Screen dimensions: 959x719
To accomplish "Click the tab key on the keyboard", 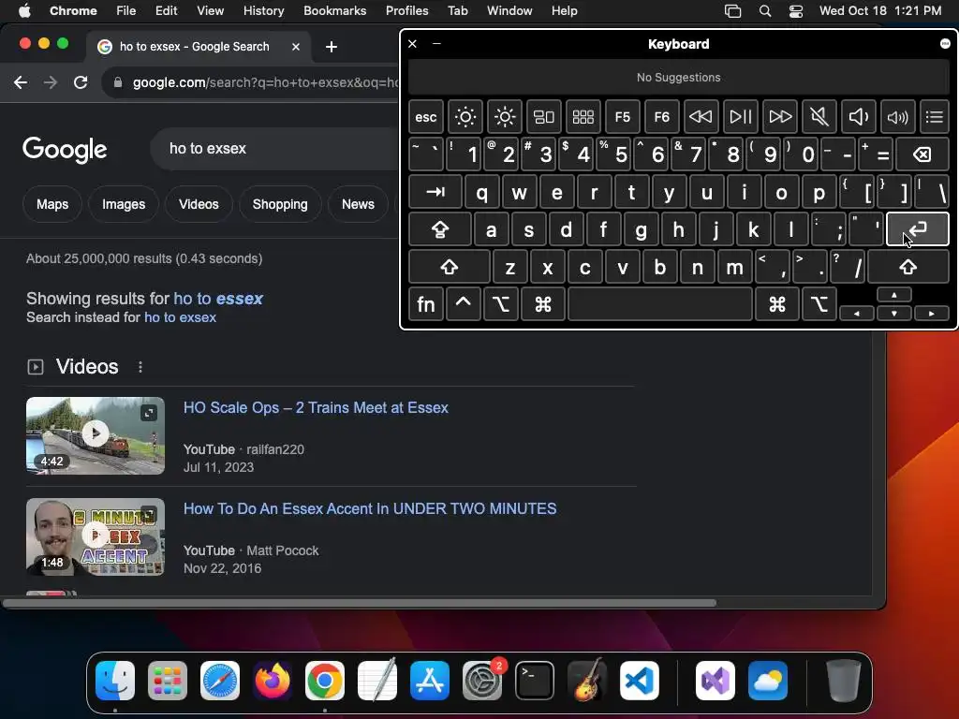I will tap(435, 192).
